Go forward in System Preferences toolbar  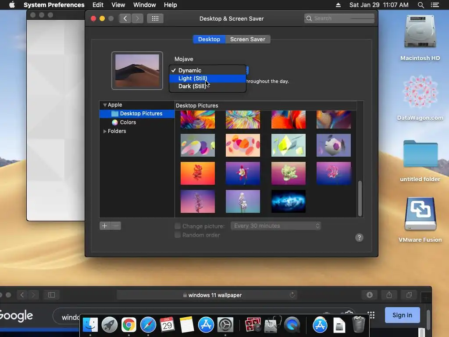pos(137,18)
